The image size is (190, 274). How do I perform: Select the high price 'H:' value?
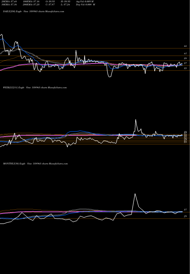(65, 2)
